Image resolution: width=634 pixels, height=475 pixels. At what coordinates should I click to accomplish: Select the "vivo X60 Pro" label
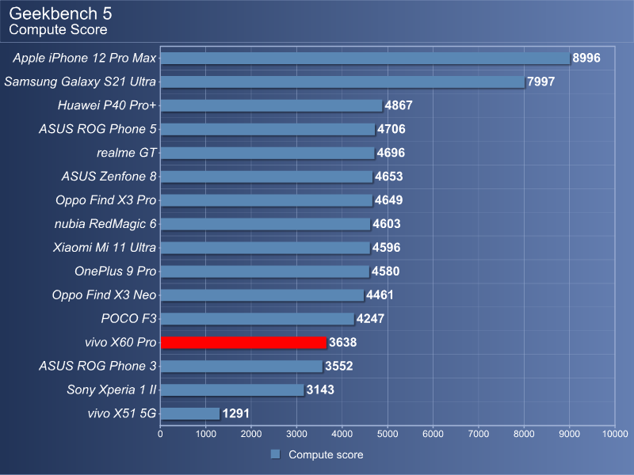coord(120,343)
